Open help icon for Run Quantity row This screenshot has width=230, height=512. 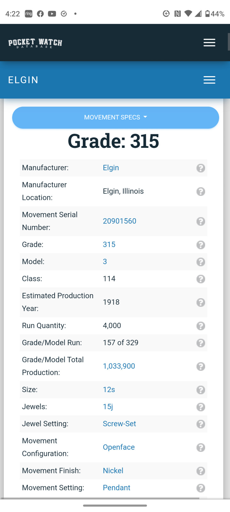(x=201, y=326)
